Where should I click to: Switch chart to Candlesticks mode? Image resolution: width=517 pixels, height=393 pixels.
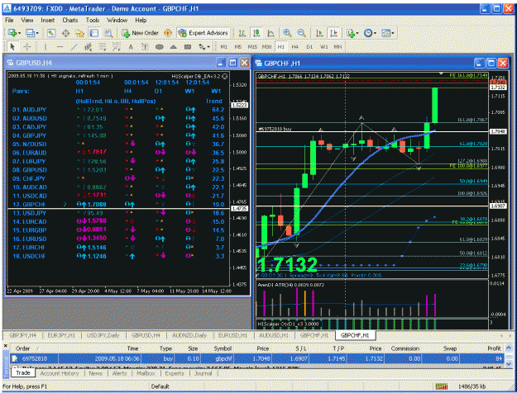coord(256,33)
